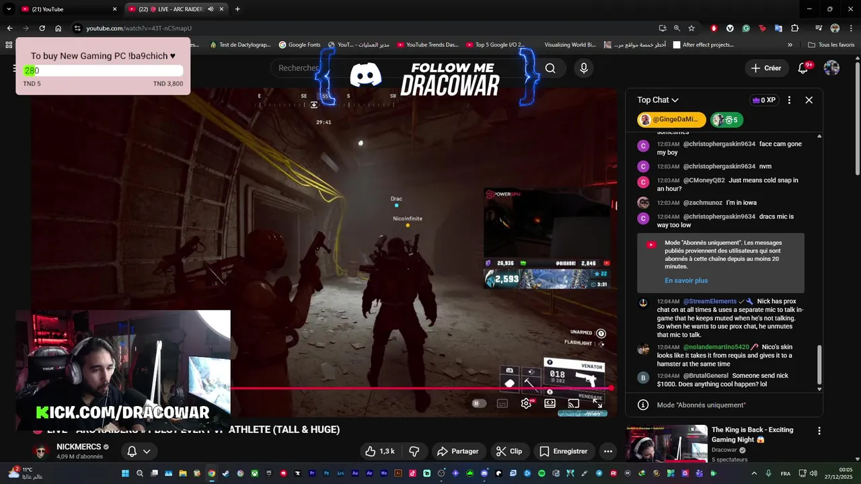Start voice search with the microphone icon
The image size is (861, 484).
(583, 68)
